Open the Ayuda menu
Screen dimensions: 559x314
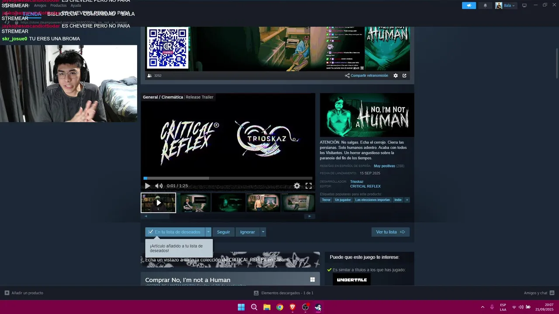pos(76,6)
